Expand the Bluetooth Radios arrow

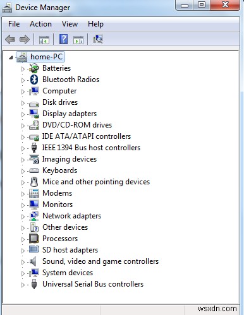tap(23, 80)
